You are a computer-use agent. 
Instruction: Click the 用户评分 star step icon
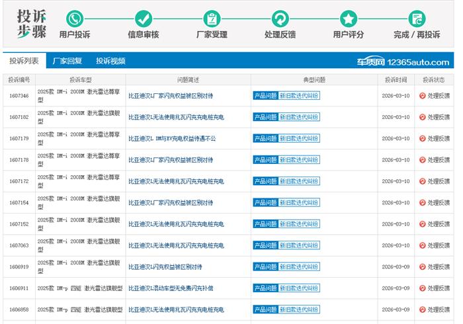click(x=349, y=19)
